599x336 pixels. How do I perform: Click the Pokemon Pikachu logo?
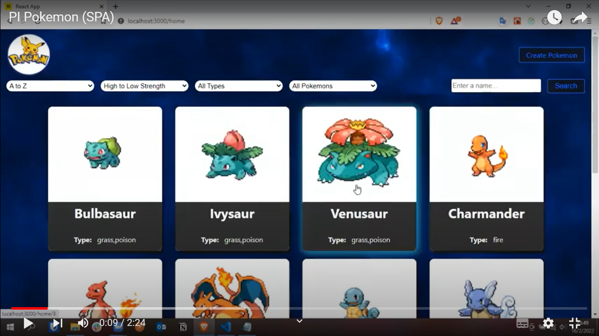pos(29,55)
